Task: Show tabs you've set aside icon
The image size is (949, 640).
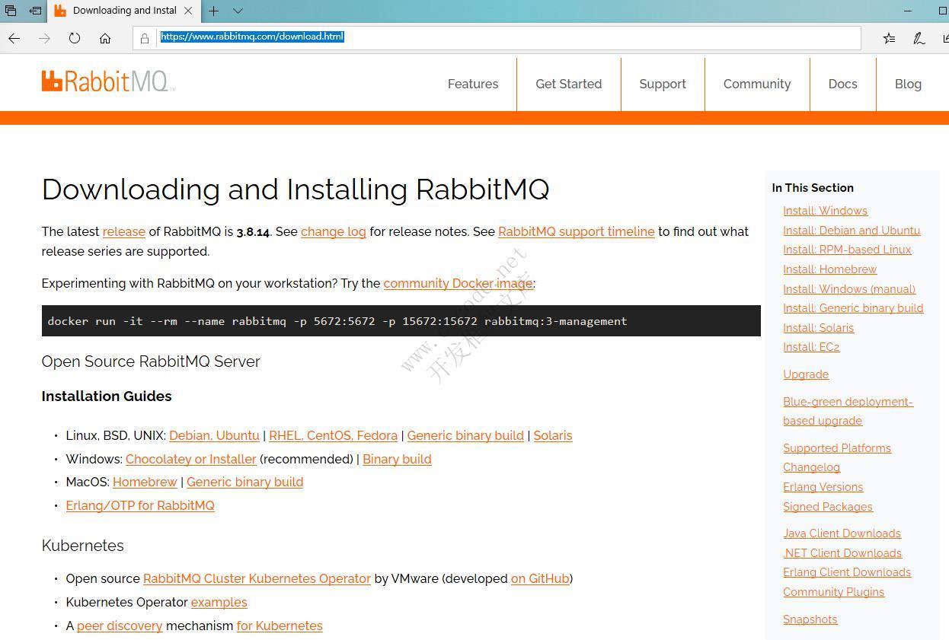Action: [x=11, y=11]
